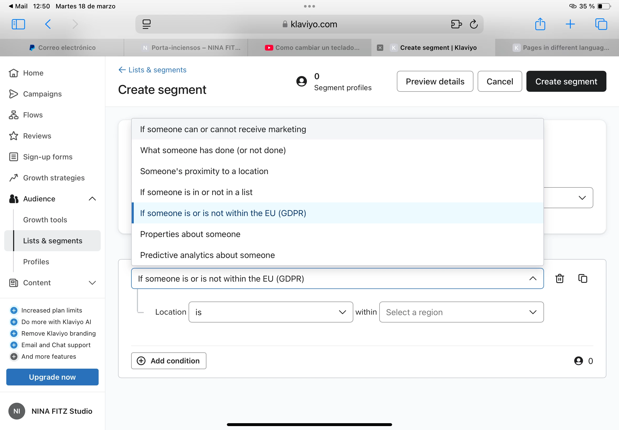Return to Mail app via back indicator
This screenshot has height=430, width=619.
pos(18,6)
